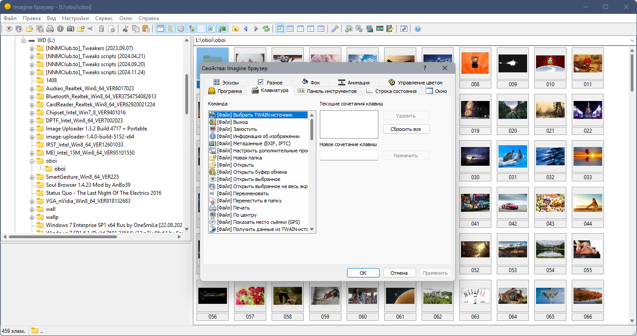Viewport: 637px width, 336px height.
Task: Switch to tiles view mode
Action: click(x=290, y=29)
